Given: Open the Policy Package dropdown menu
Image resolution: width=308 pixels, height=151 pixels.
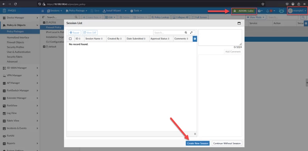Looking at the screenshot, I should tap(77, 11).
